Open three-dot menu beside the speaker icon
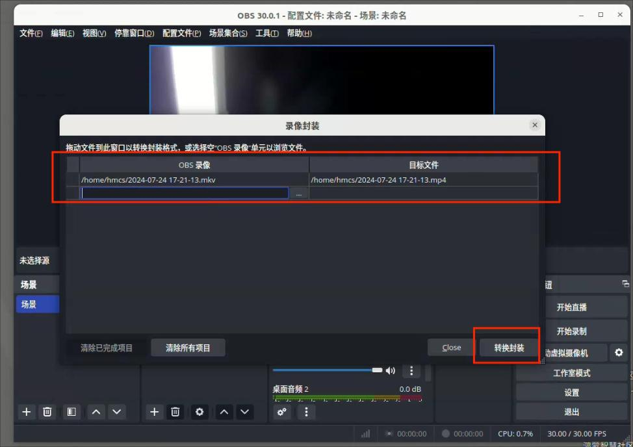633x447 pixels. click(x=411, y=370)
